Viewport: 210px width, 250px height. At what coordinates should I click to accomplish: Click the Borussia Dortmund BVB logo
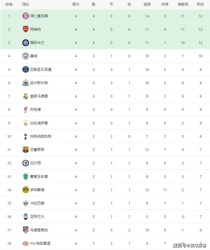pos(26,190)
